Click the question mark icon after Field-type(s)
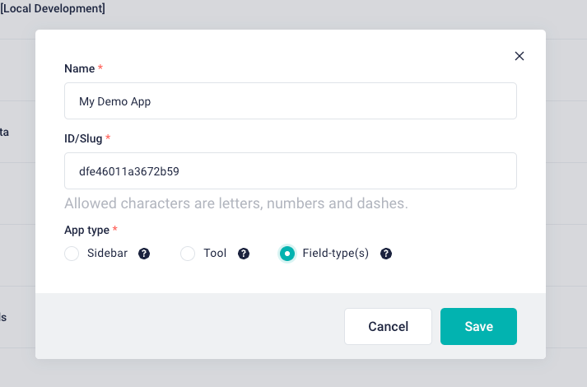Viewport: 587px width, 387px height. point(386,254)
